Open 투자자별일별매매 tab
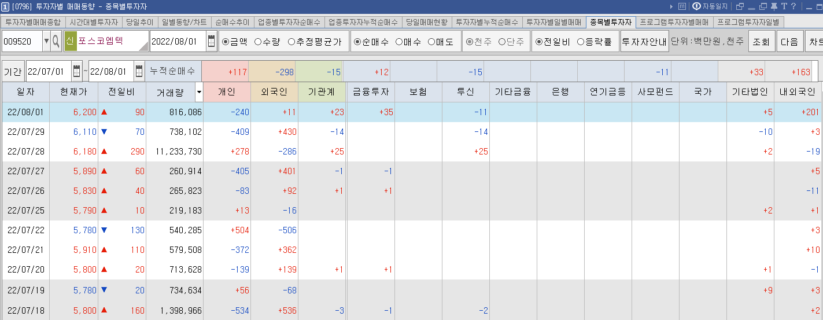This screenshot has height=320, width=823. click(x=554, y=23)
